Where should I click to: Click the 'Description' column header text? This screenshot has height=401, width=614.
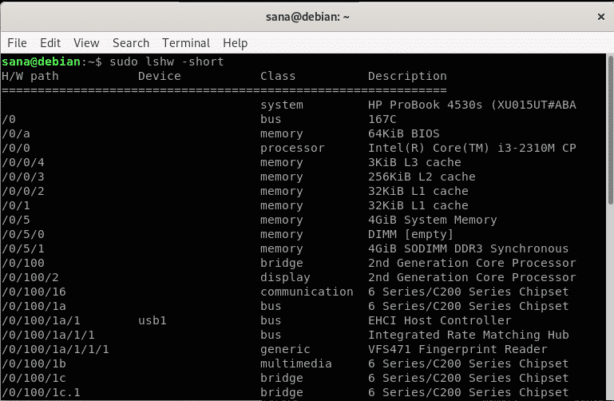point(407,77)
